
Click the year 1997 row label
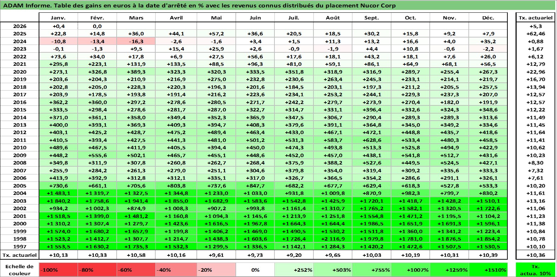pyautogui.click(x=20, y=247)
